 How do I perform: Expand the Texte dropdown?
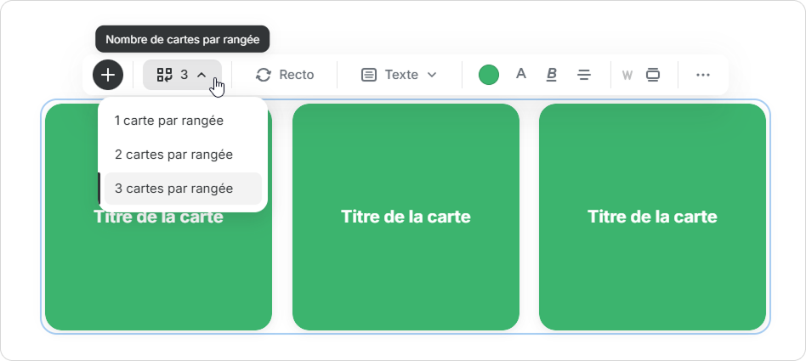(399, 75)
